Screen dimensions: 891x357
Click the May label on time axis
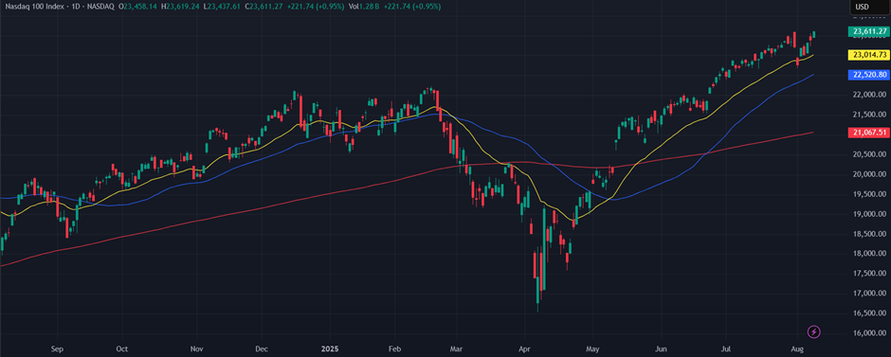[x=592, y=349]
